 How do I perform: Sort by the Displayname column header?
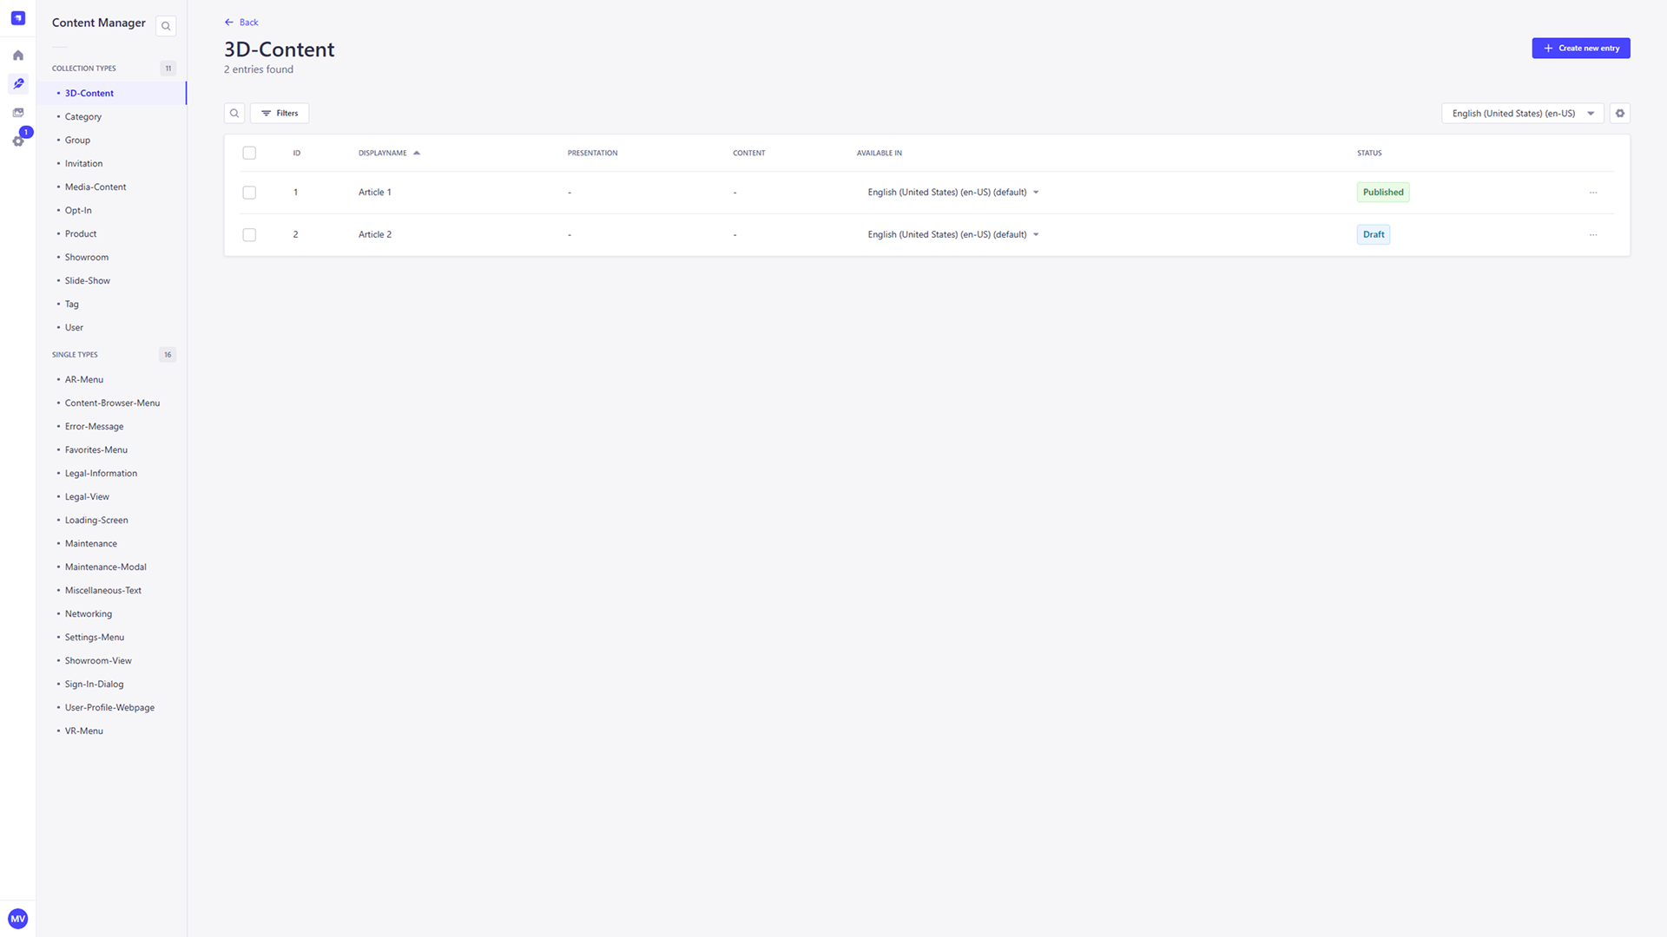pyautogui.click(x=383, y=154)
